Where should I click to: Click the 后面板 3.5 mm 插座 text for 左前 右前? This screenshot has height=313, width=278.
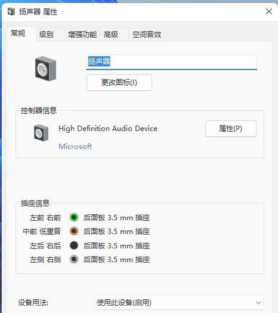(116, 218)
